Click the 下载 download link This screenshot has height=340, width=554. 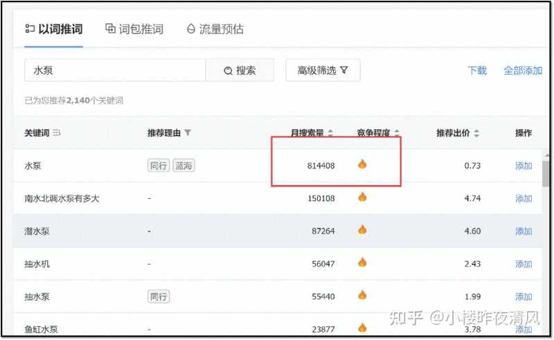(x=477, y=70)
